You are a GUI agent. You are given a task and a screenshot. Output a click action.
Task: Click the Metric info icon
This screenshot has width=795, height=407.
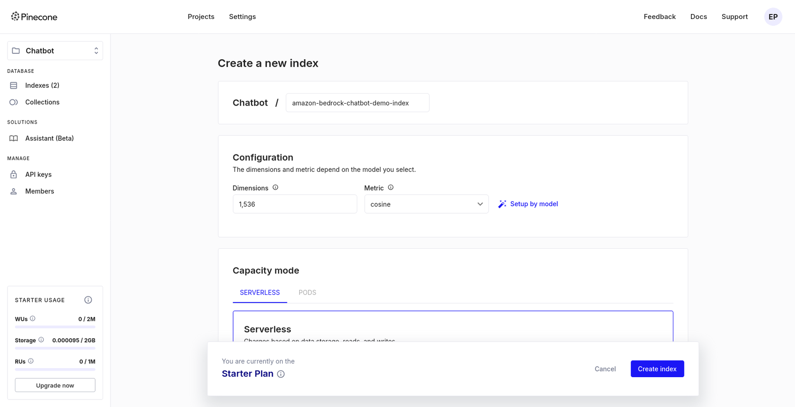pos(390,187)
